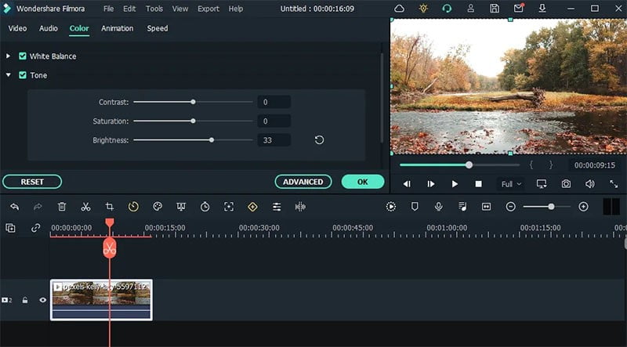This screenshot has height=347, width=627.
Task: Click the ADVANCED button
Action: (x=303, y=182)
